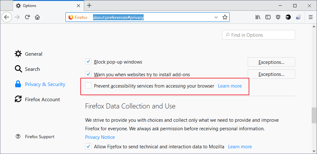
Task: Click the Forward arrow button
Action: coord(17,17)
